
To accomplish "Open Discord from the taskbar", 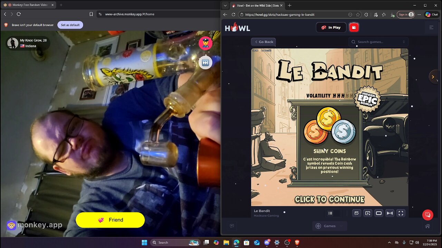I will [267, 242].
